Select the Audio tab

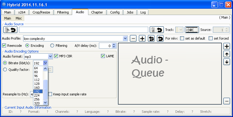(80, 12)
